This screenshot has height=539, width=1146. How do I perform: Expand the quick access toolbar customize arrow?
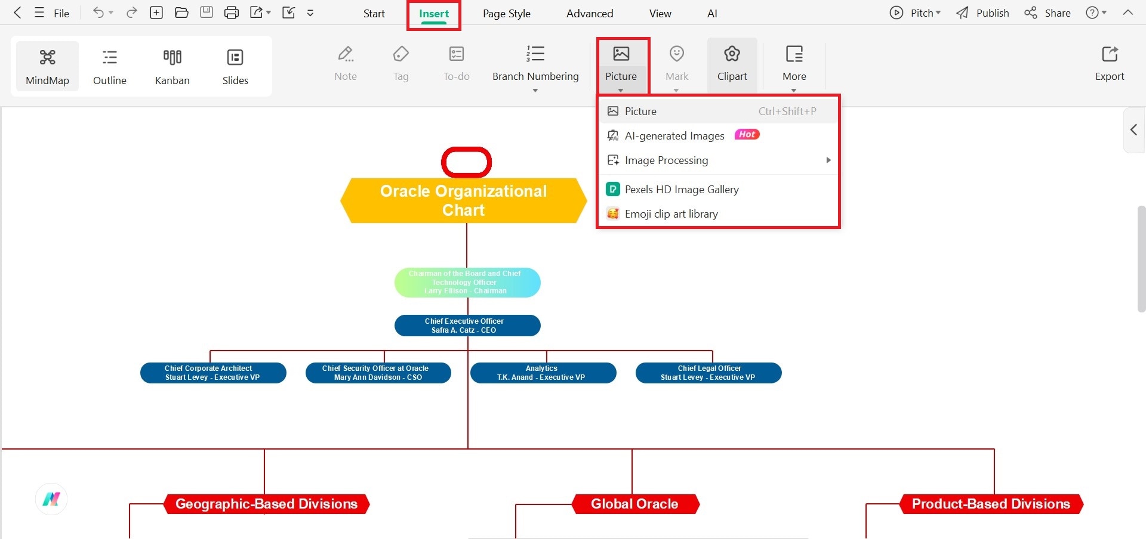point(310,13)
